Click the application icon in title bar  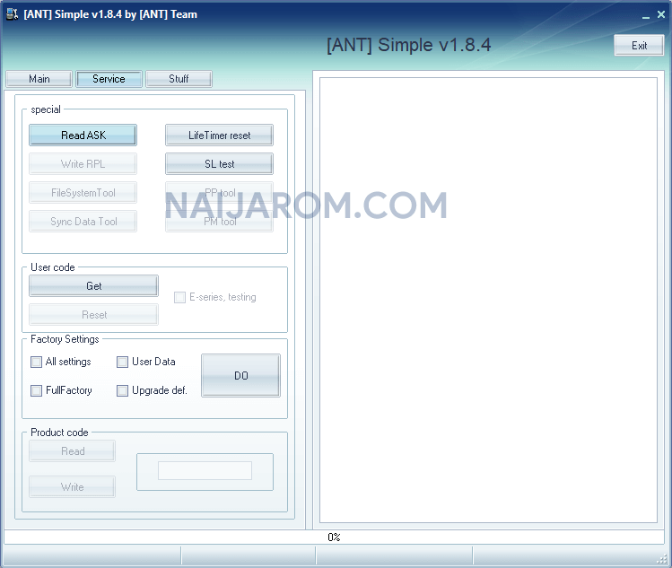pos(12,14)
